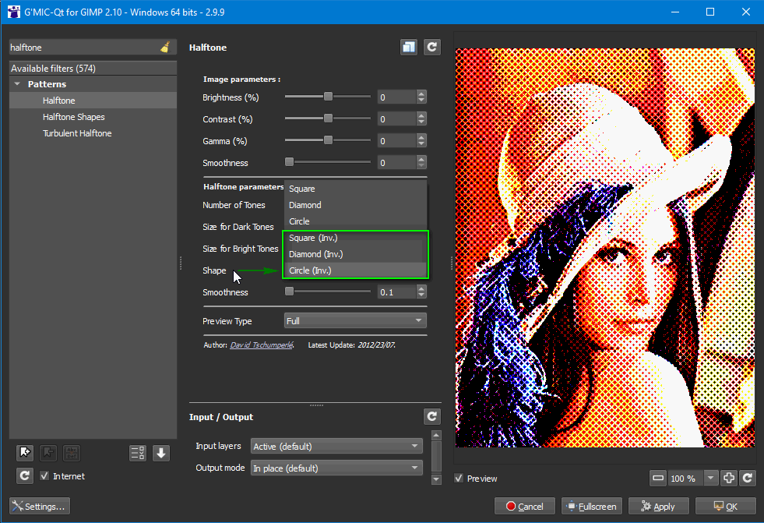Toggle the Internet checkbox

click(44, 475)
